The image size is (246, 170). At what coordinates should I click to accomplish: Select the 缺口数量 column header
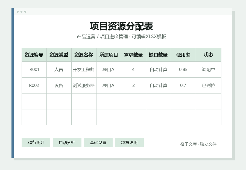(x=159, y=55)
